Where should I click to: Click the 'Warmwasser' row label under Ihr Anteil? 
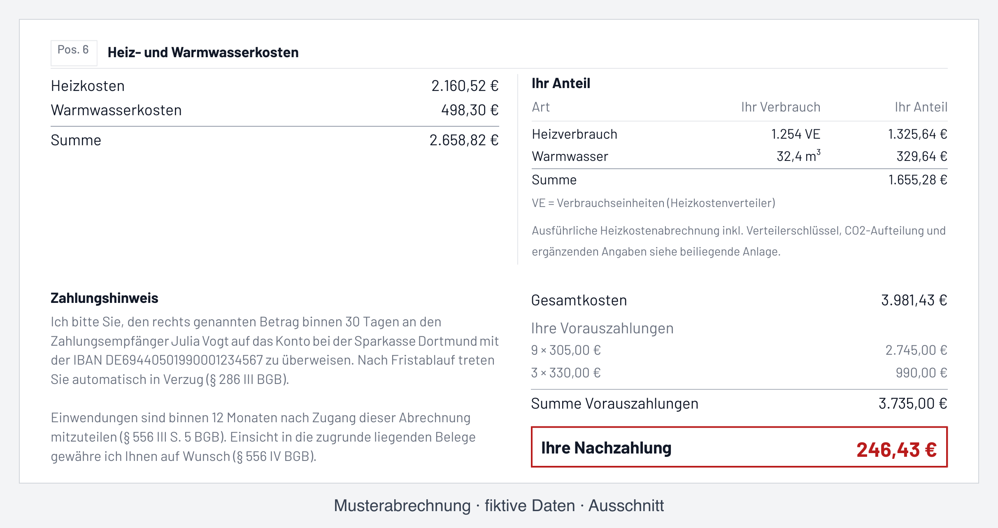point(570,156)
